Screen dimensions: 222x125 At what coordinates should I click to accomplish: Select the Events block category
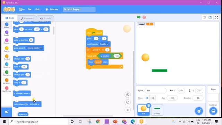(x=7, y=49)
